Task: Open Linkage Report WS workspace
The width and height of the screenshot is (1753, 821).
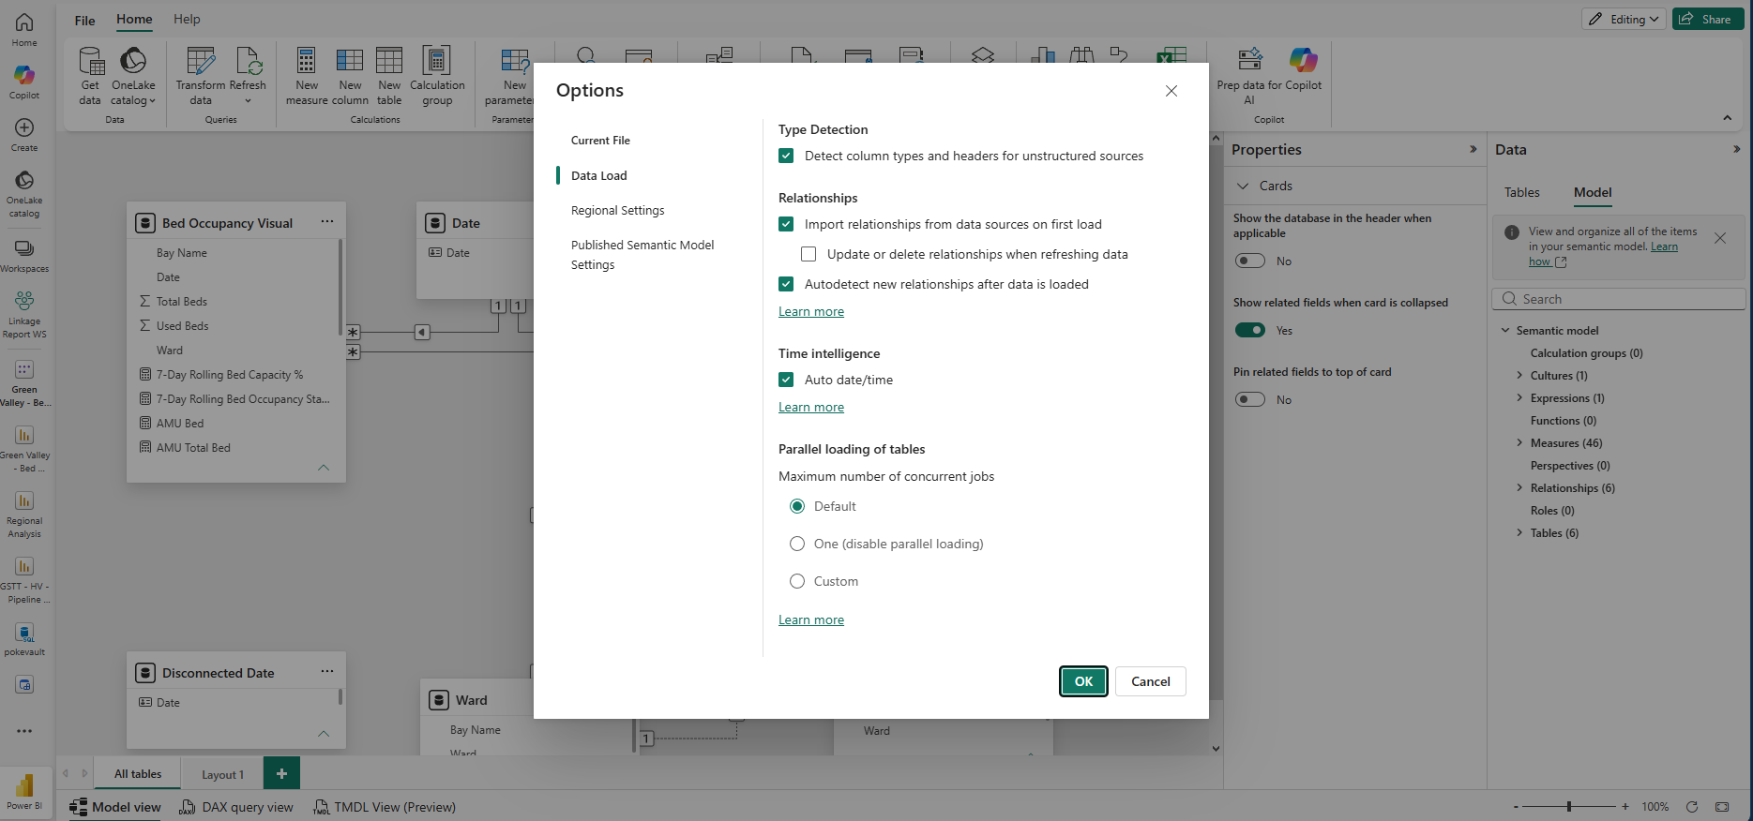Action: (x=24, y=314)
